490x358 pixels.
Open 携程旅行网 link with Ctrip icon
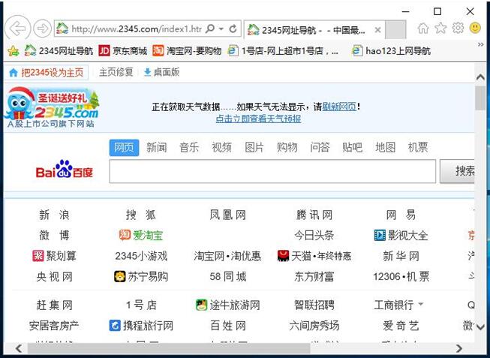coord(140,326)
